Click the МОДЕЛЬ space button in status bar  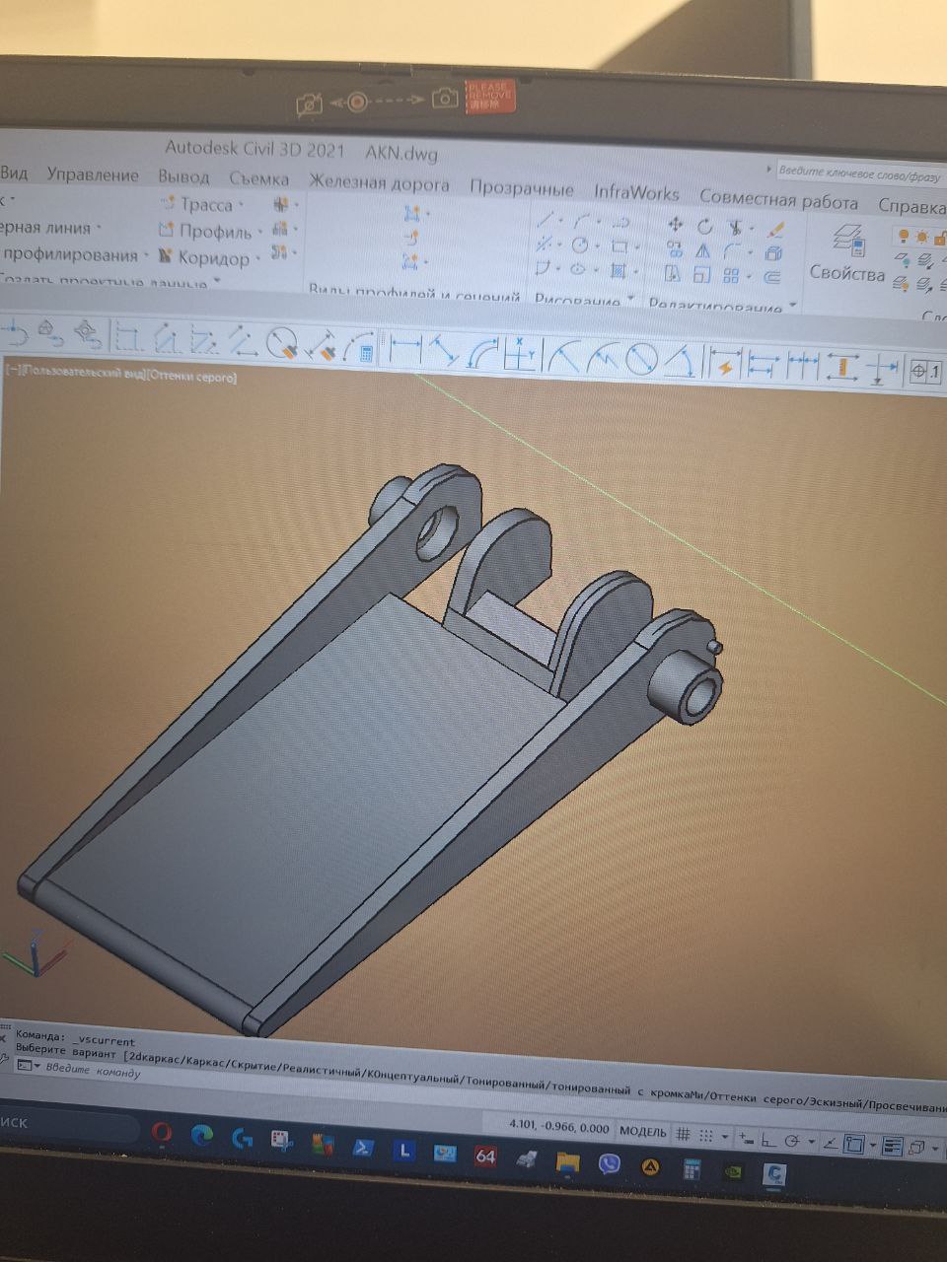[642, 1132]
